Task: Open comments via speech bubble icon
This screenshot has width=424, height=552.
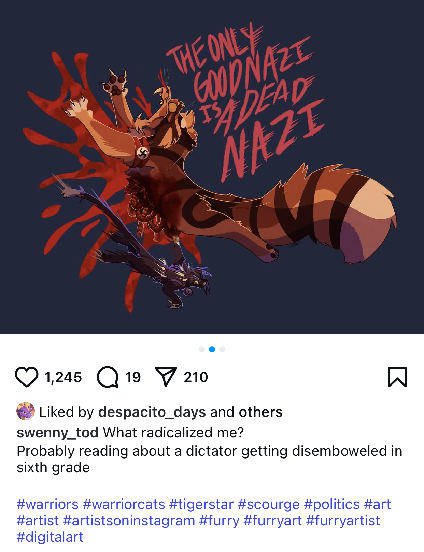Action: [x=108, y=377]
